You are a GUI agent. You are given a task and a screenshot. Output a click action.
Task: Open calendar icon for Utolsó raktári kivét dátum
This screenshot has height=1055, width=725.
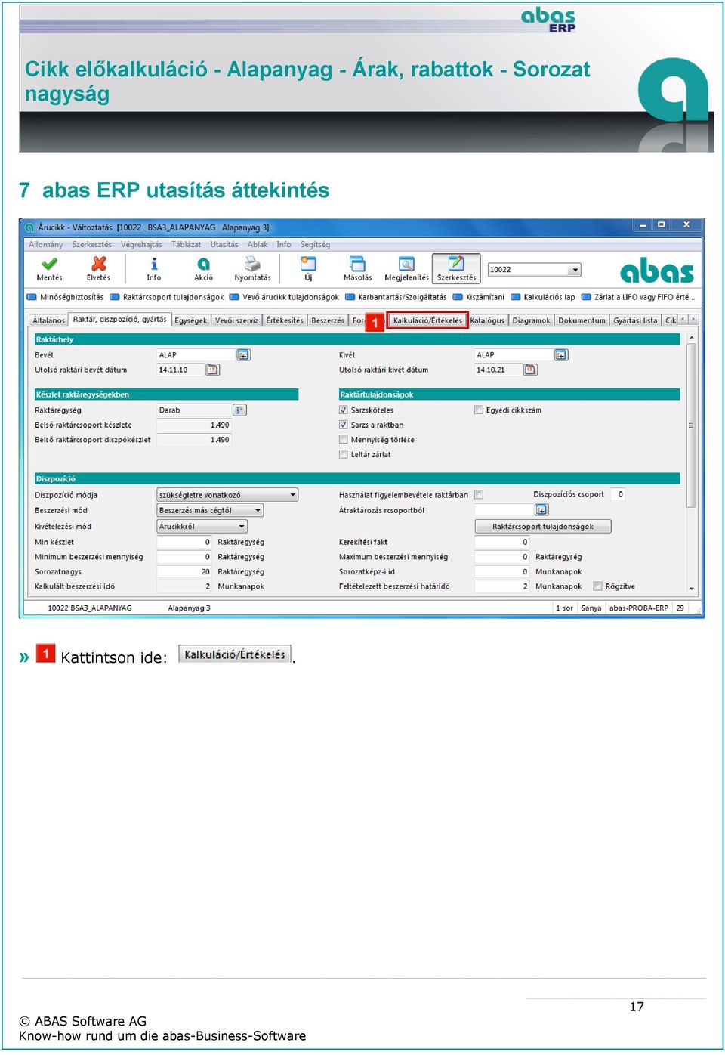[x=531, y=370]
